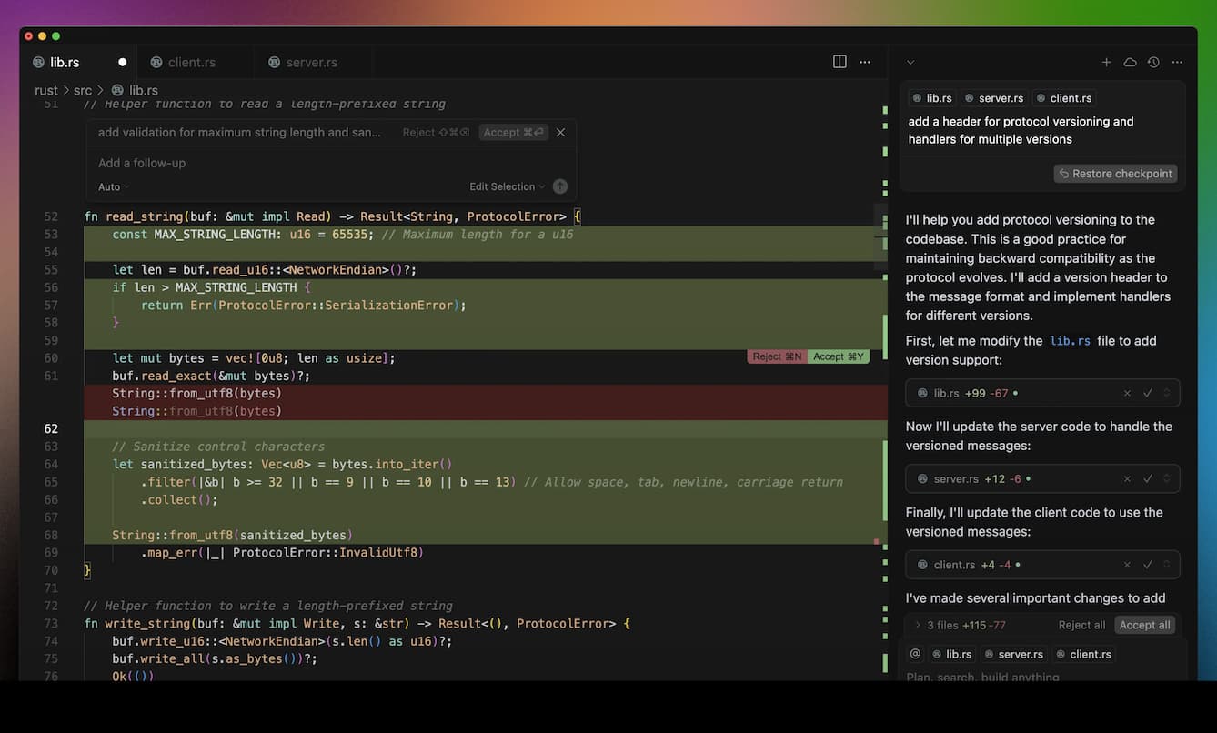
Task: Reject server.rs changes with the X icon
Action: coord(1127,478)
